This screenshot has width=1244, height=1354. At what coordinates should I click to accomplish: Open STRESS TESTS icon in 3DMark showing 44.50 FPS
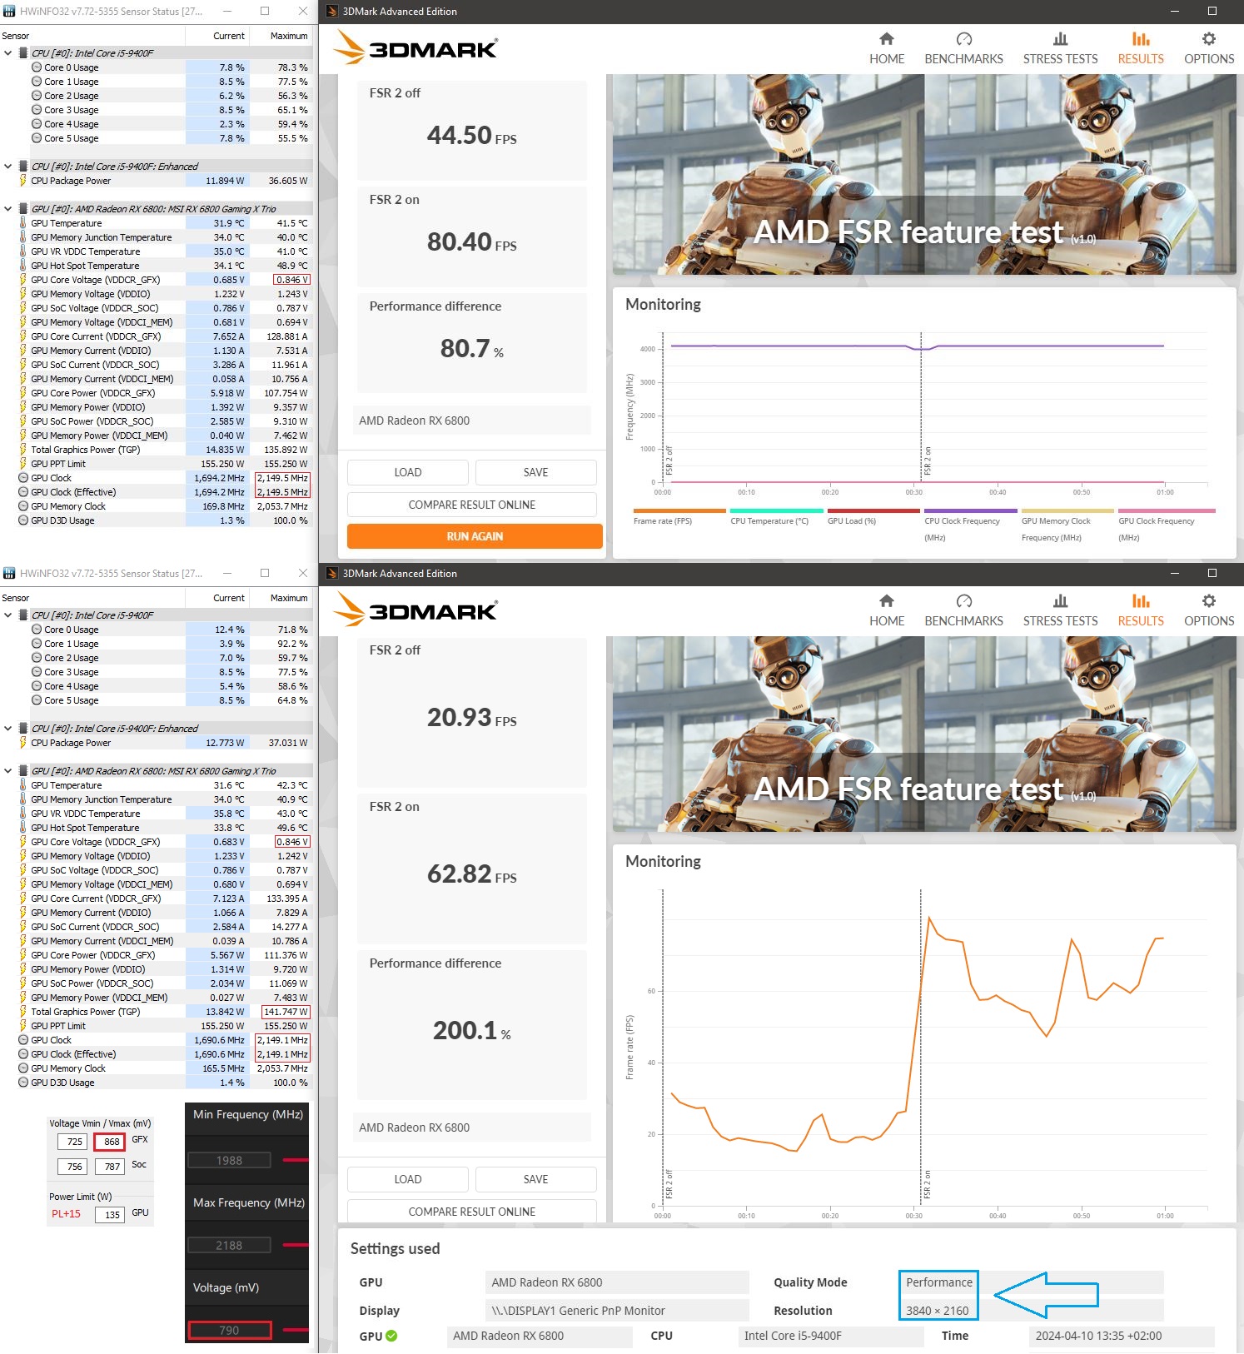(1060, 39)
